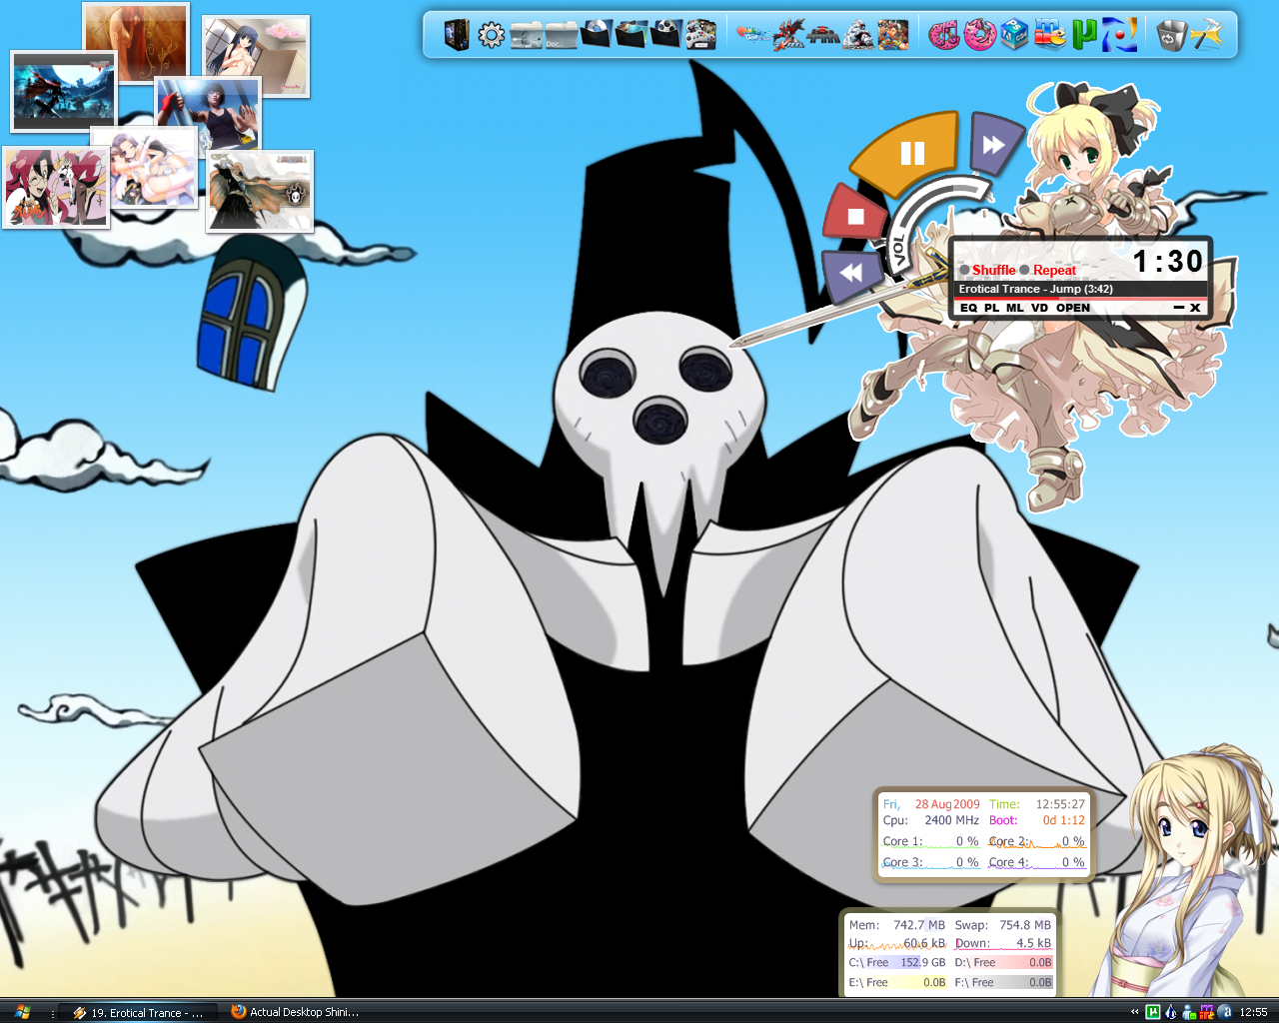Image resolution: width=1279 pixels, height=1023 pixels.
Task: Launch the Photoshop CS4 cube icon
Action: tap(1014, 35)
